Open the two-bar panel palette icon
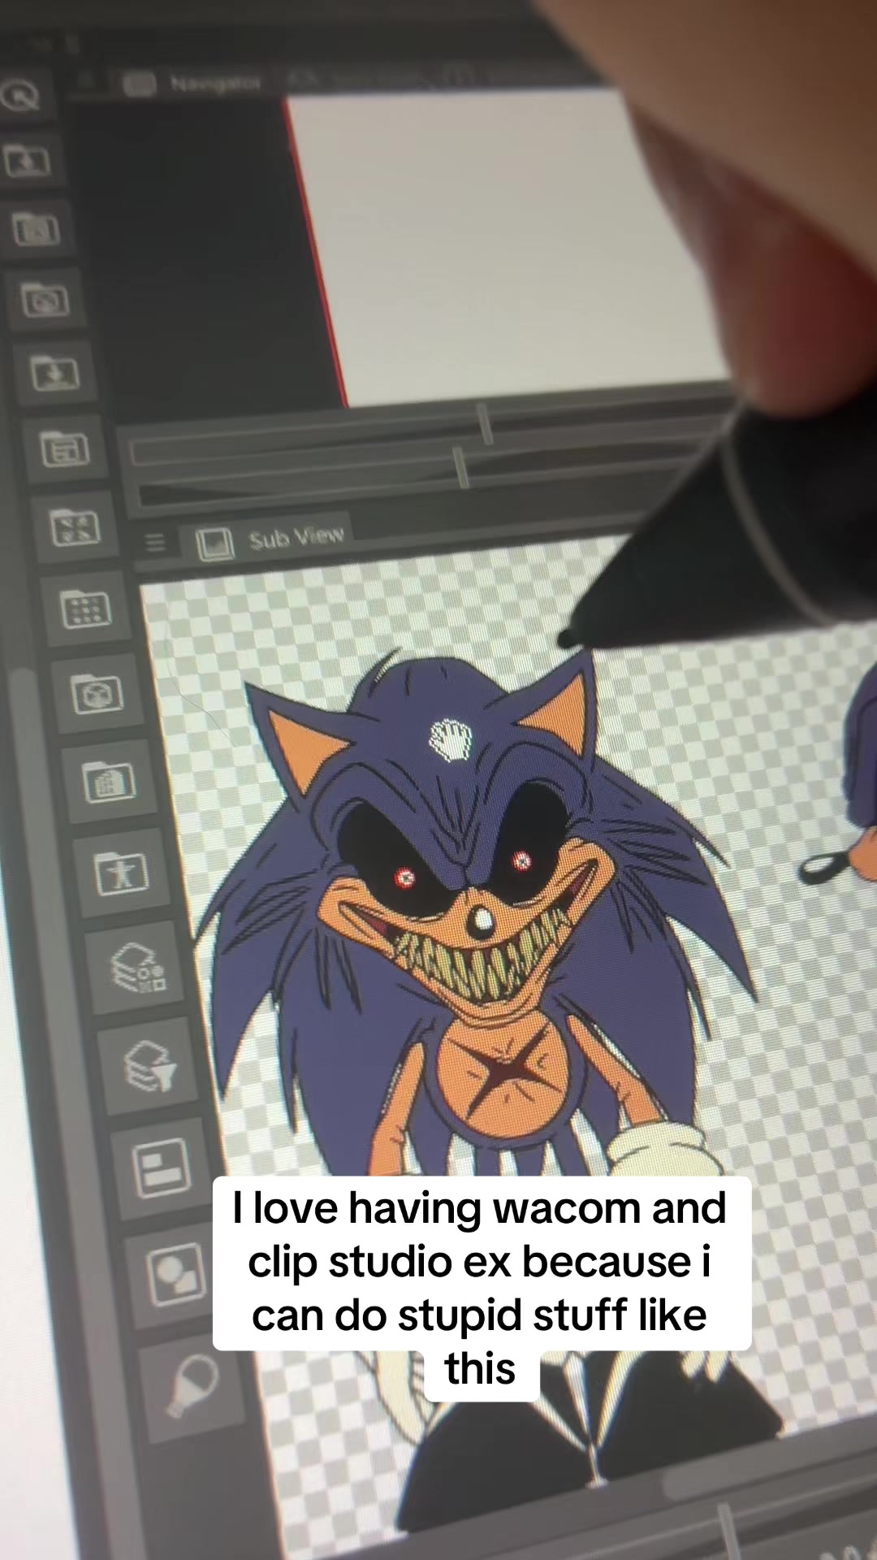This screenshot has height=1560, width=877. click(161, 1168)
